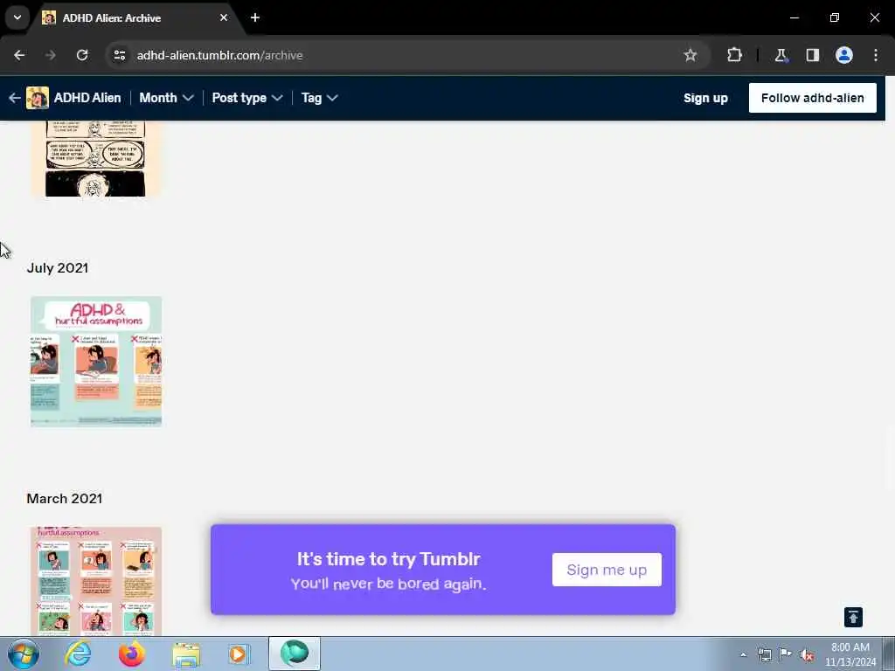
Task: Click the Sign up link
Action: click(705, 98)
